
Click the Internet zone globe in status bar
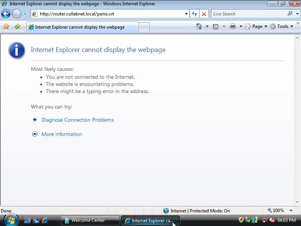tap(166, 211)
